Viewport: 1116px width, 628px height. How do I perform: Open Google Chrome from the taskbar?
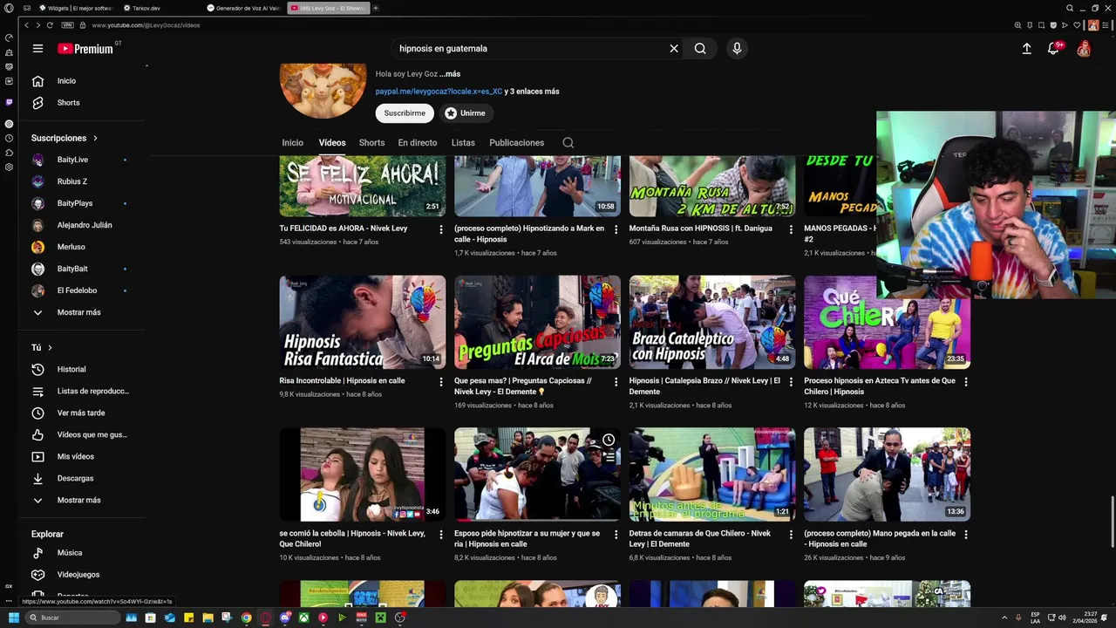click(x=247, y=618)
